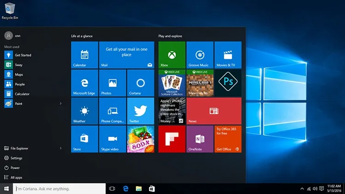
Task: Open the volume tray icon
Action: click(315, 188)
